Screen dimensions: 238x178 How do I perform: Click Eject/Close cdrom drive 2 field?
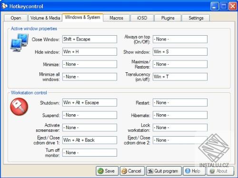(180, 140)
